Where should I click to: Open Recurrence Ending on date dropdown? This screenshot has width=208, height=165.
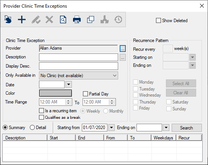click(x=192, y=65)
